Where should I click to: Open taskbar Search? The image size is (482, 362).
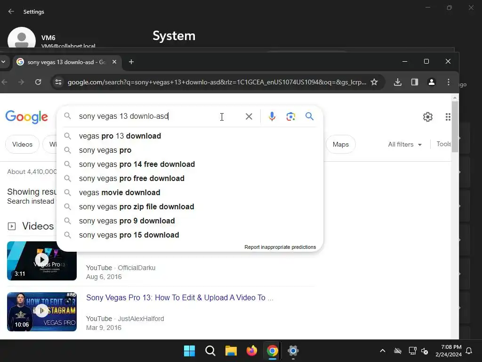tap(210, 351)
